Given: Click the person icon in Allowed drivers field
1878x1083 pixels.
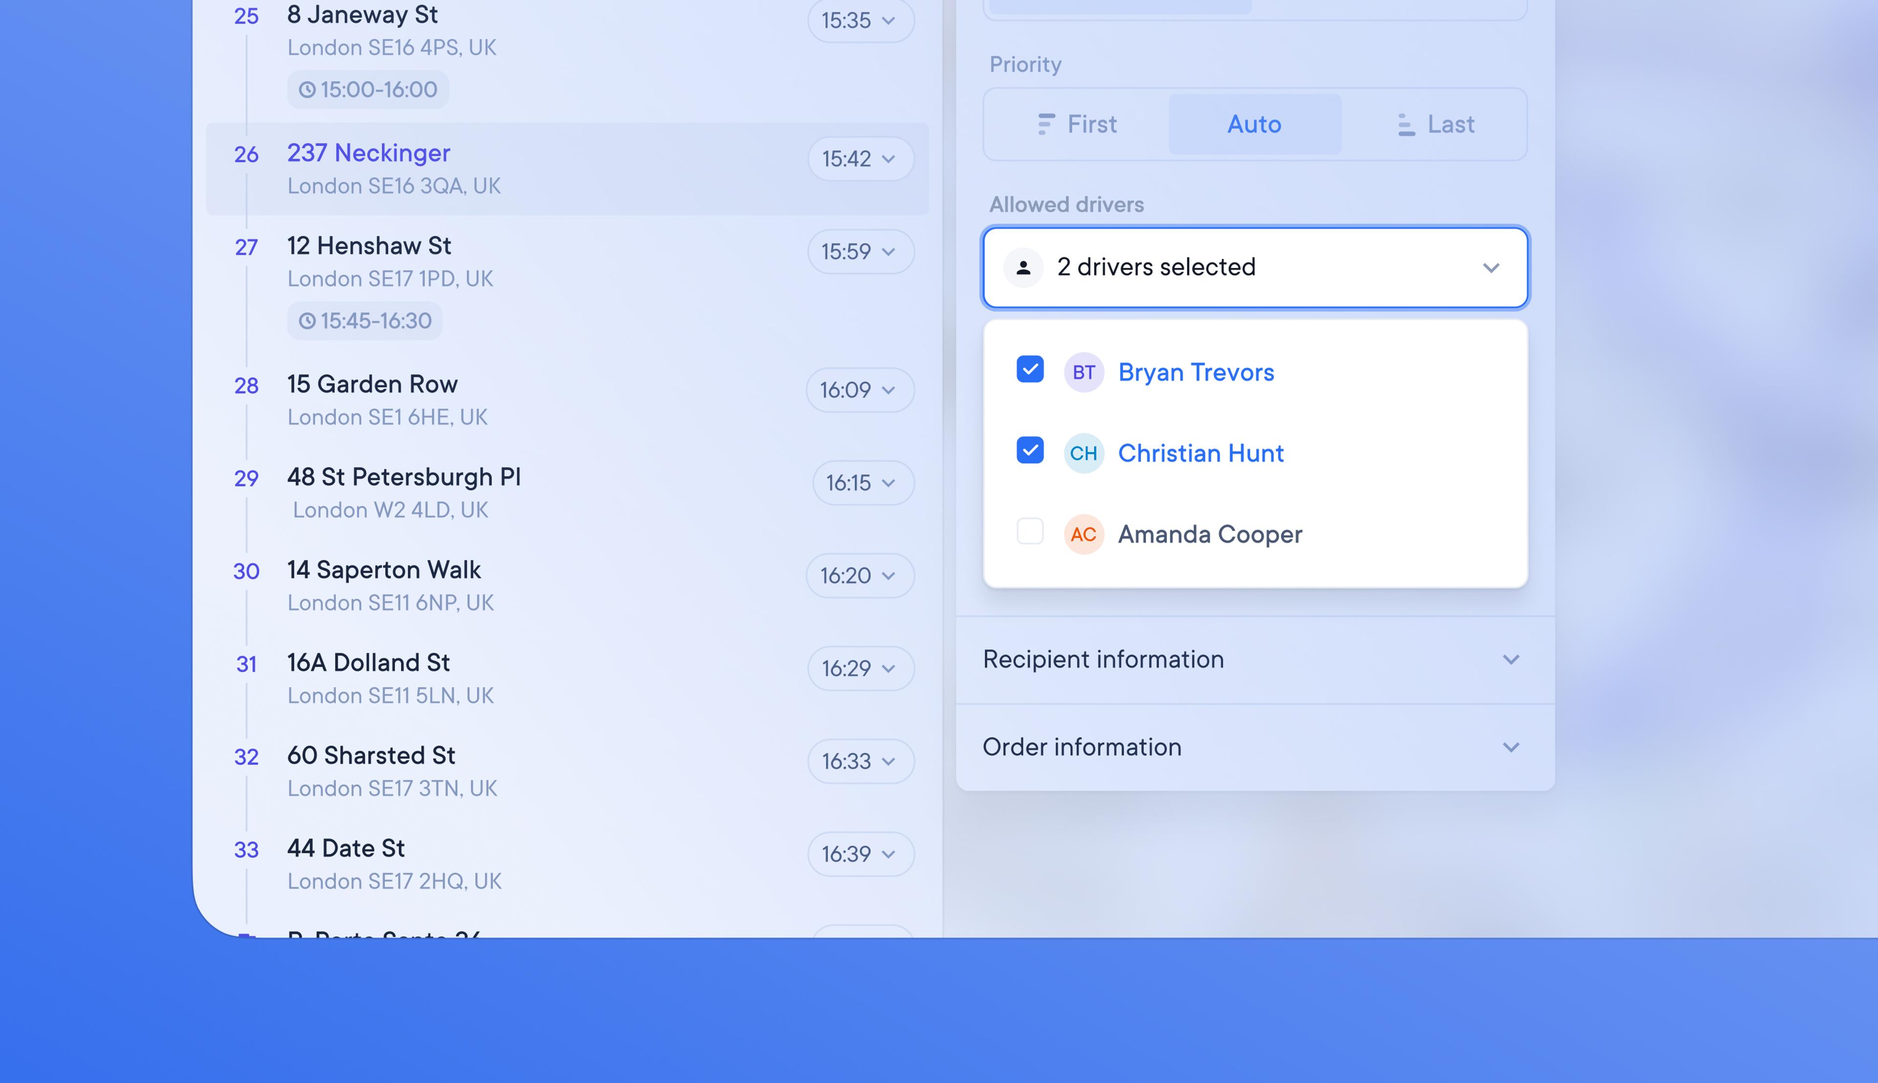Looking at the screenshot, I should click(x=1024, y=268).
